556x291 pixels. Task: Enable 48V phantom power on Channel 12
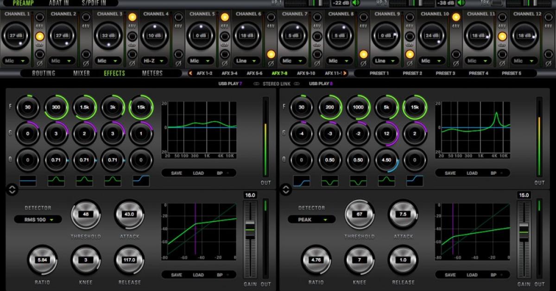click(548, 17)
